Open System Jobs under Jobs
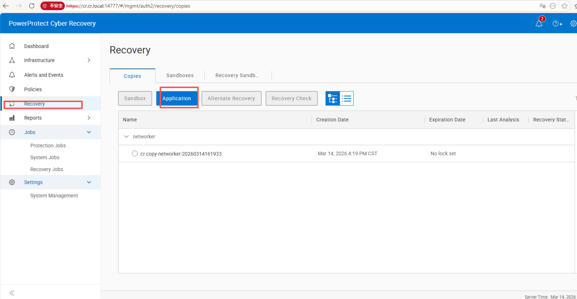Screen dimensions: 577x299 click(x=45, y=157)
